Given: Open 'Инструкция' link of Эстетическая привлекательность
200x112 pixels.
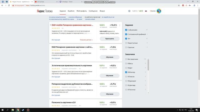Looking at the screenshot, I should [x=56, y=77].
